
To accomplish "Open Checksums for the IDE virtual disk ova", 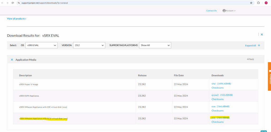I will [x=218, y=110].
